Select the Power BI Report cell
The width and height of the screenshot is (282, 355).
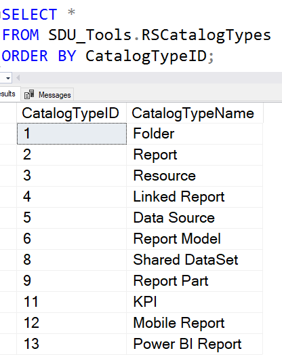[x=195, y=344]
